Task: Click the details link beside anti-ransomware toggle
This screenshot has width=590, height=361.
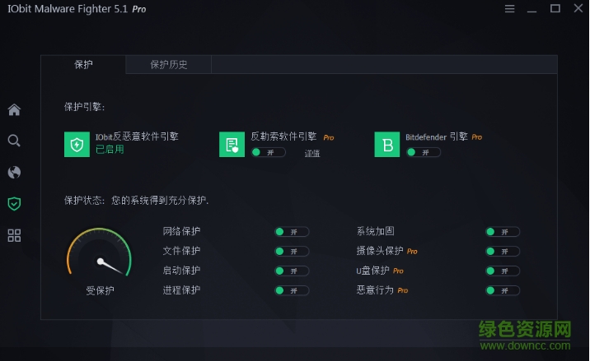Action: 312,154
